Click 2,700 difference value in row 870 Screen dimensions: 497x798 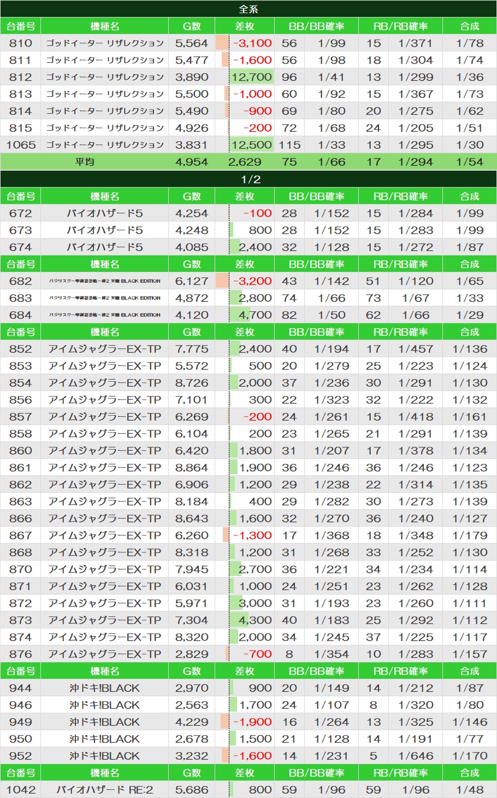[x=255, y=569]
